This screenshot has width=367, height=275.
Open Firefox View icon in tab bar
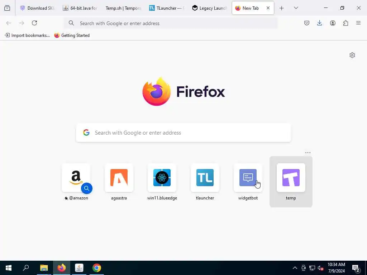click(7, 8)
